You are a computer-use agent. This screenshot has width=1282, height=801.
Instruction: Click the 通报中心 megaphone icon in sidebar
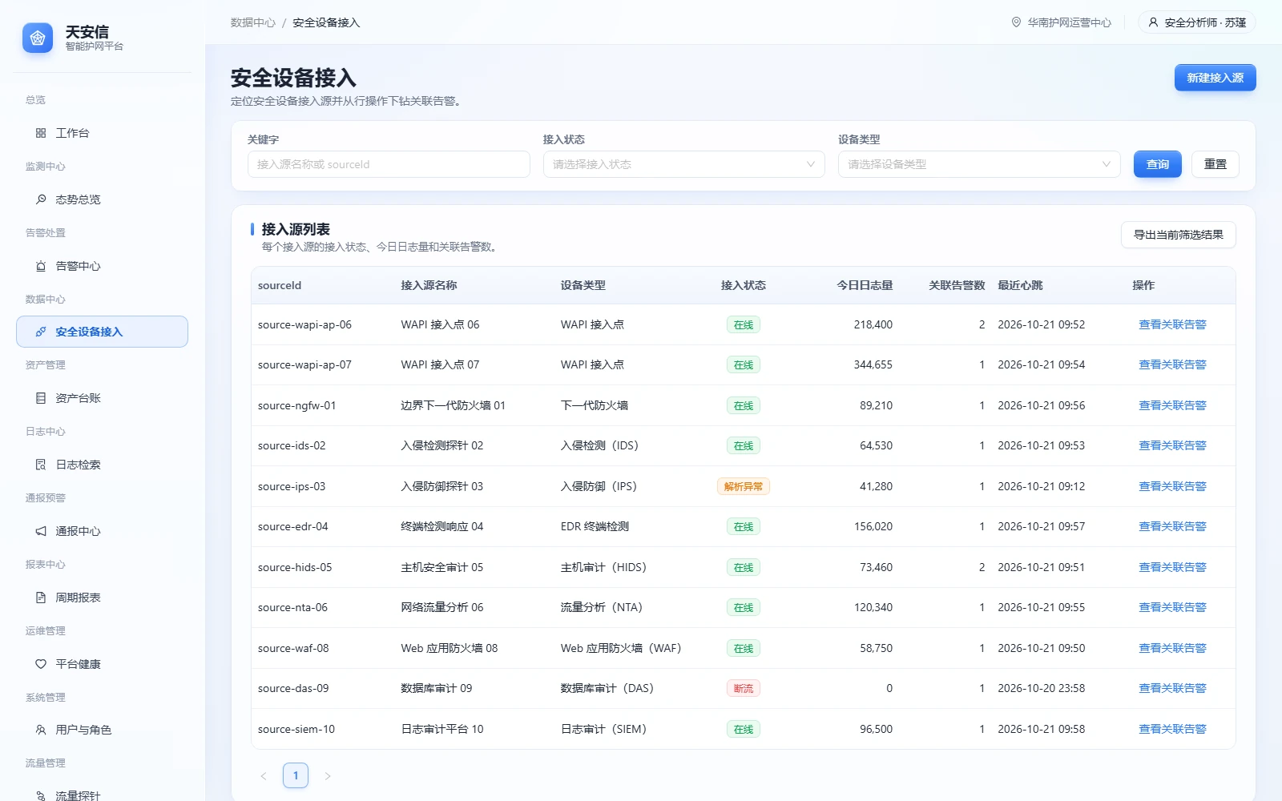(x=41, y=531)
